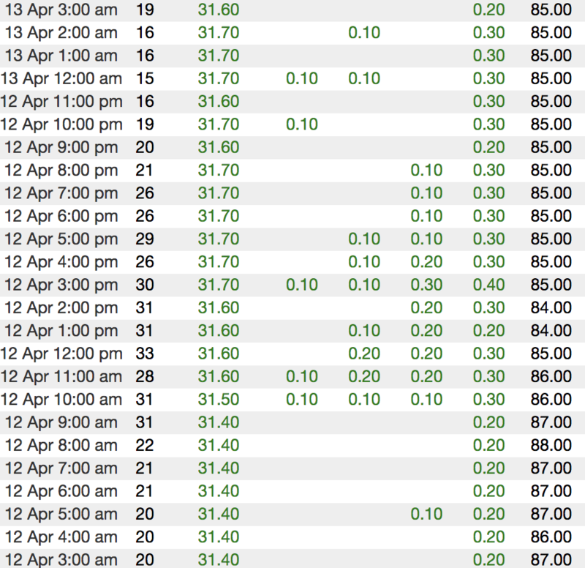585x568 pixels.
Task: Click 0.40 in the 12 Apr 3:00 pm row
Action: tap(488, 285)
